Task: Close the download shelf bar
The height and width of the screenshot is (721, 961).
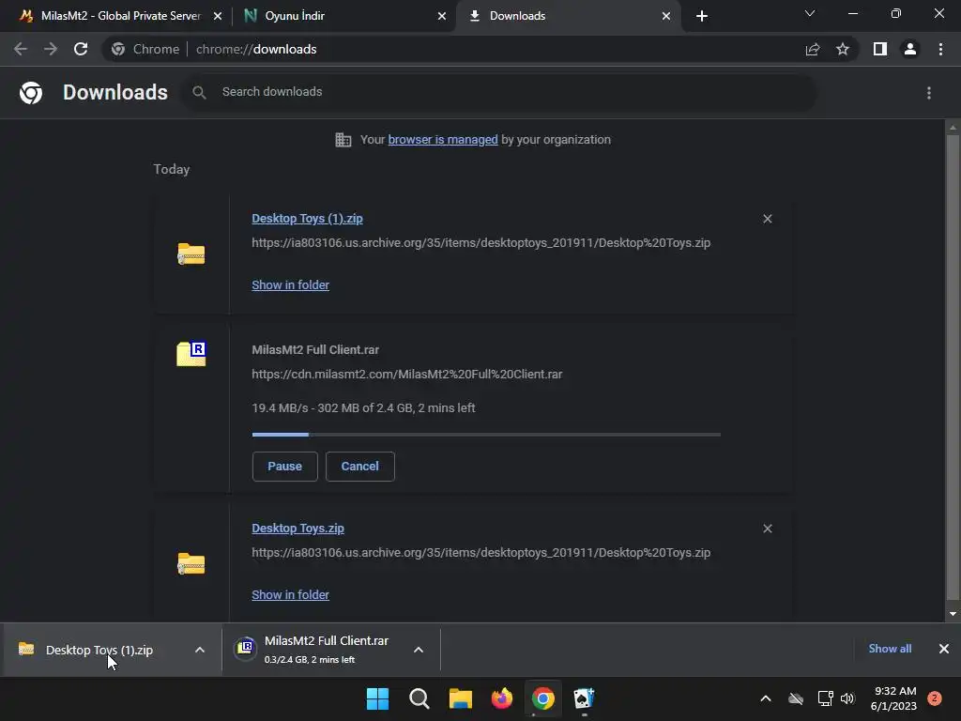Action: 944,649
